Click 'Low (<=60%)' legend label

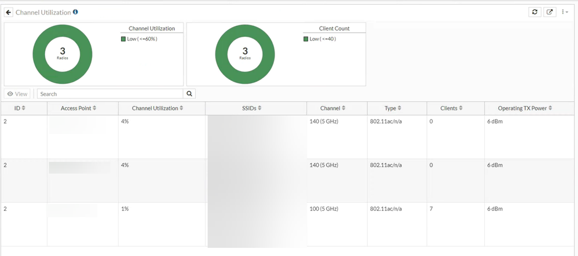click(142, 39)
